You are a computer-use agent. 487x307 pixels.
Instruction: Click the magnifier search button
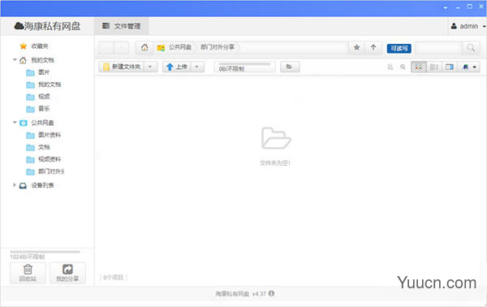pos(471,48)
